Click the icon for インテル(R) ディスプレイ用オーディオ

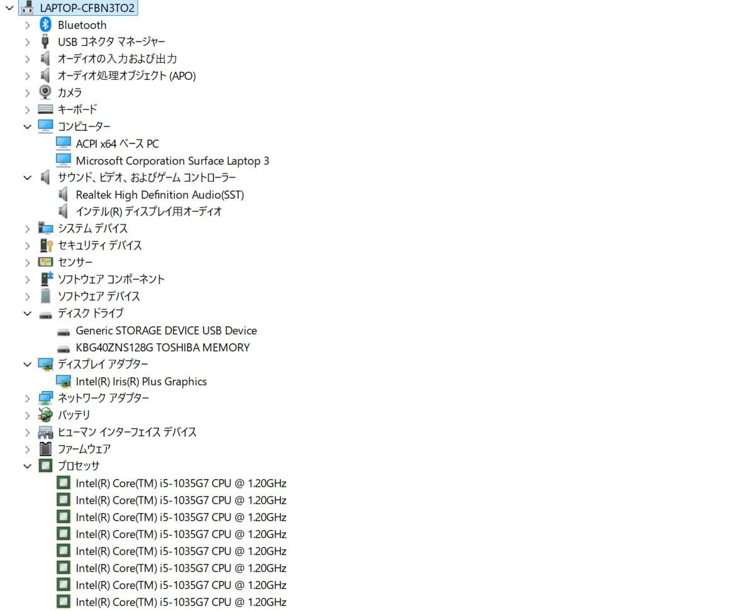coord(64,211)
